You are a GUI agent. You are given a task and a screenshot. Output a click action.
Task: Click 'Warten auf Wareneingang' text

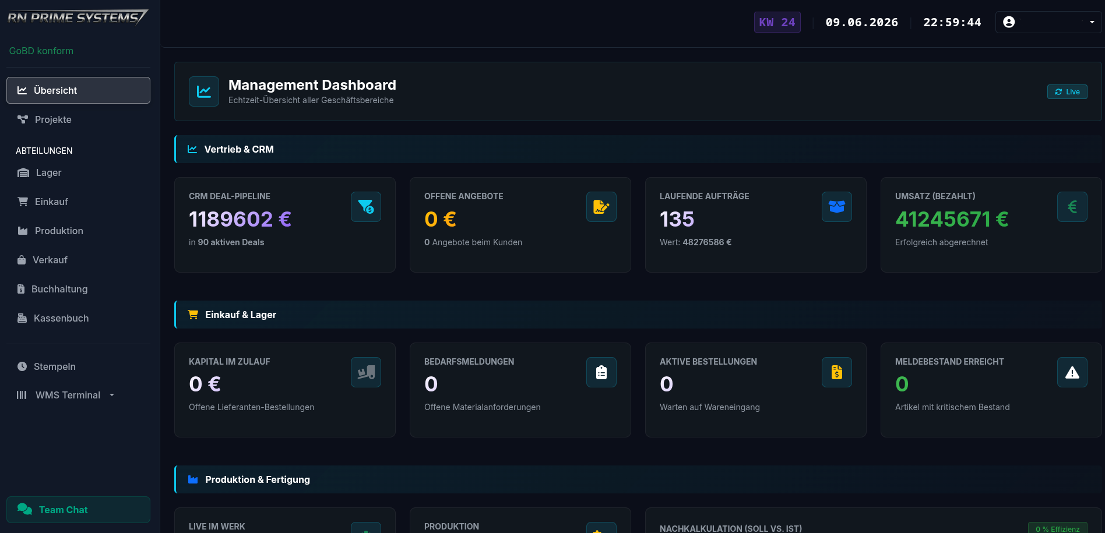point(710,407)
